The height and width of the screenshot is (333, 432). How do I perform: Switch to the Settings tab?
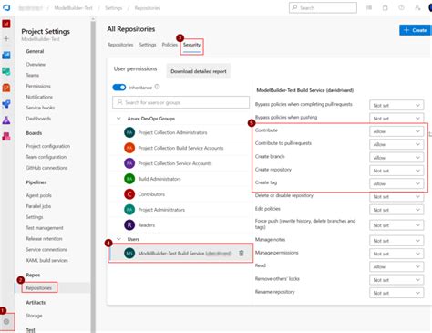tap(148, 45)
